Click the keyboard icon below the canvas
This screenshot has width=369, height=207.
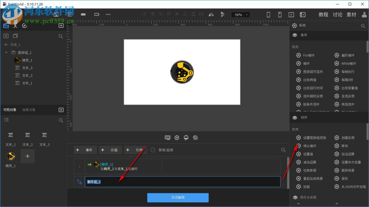pos(168,138)
